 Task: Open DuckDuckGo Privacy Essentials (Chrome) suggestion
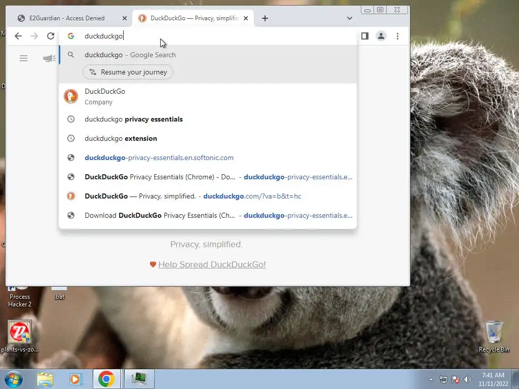208,177
